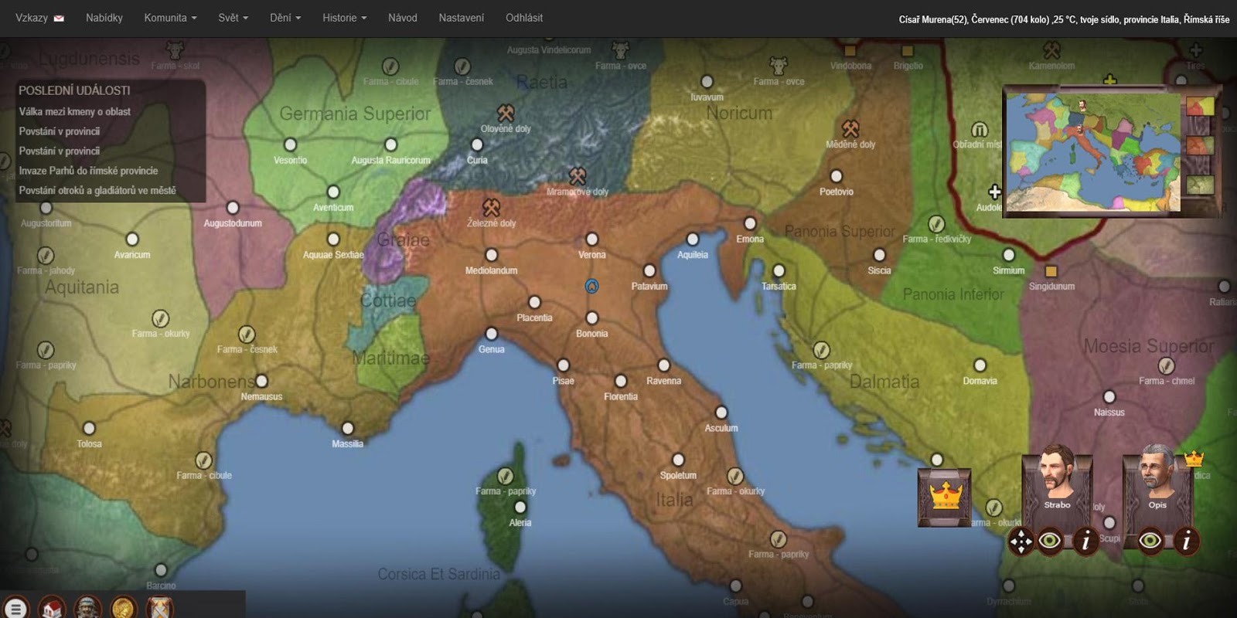Click the Singidunum square marker
This screenshot has width=1237, height=618.
(x=1051, y=271)
